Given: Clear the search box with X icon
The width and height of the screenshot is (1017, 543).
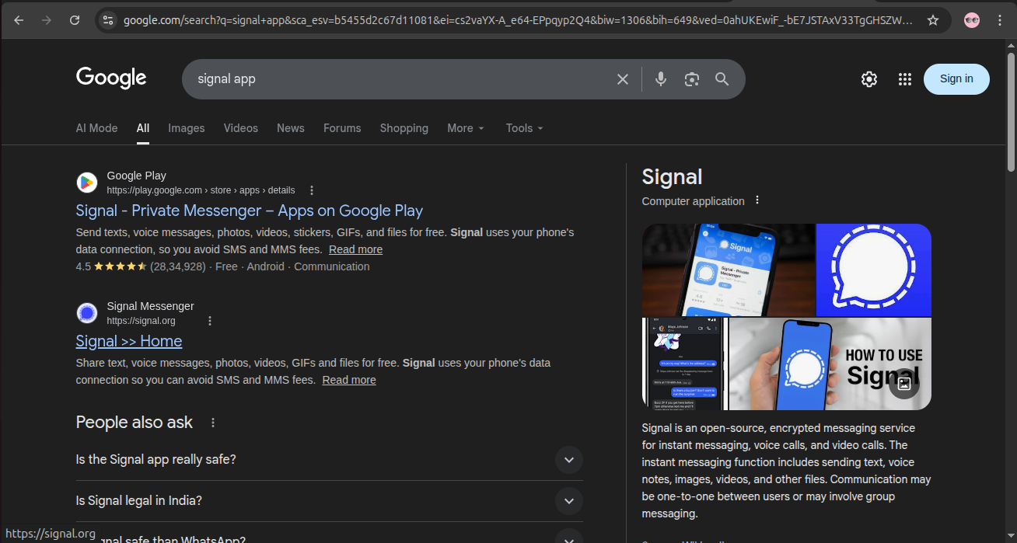Looking at the screenshot, I should point(623,79).
